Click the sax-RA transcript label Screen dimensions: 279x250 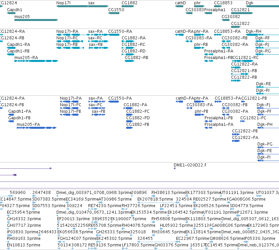click(x=95, y=31)
